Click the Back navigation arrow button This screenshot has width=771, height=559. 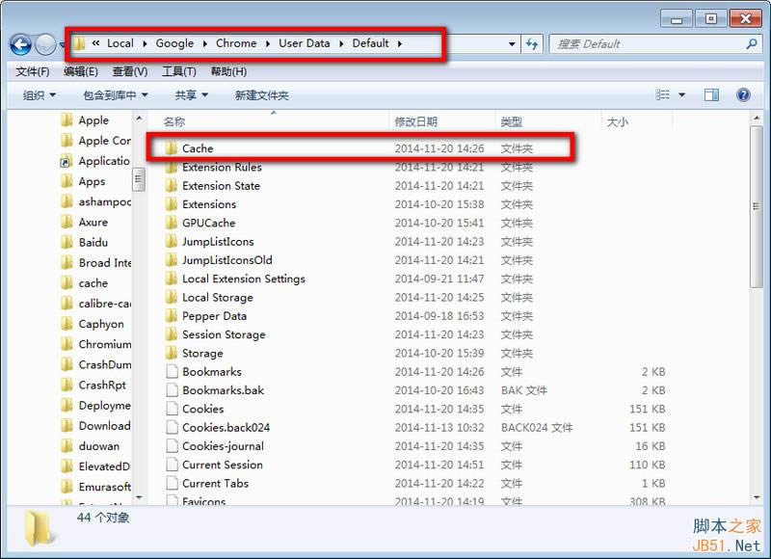(x=20, y=44)
